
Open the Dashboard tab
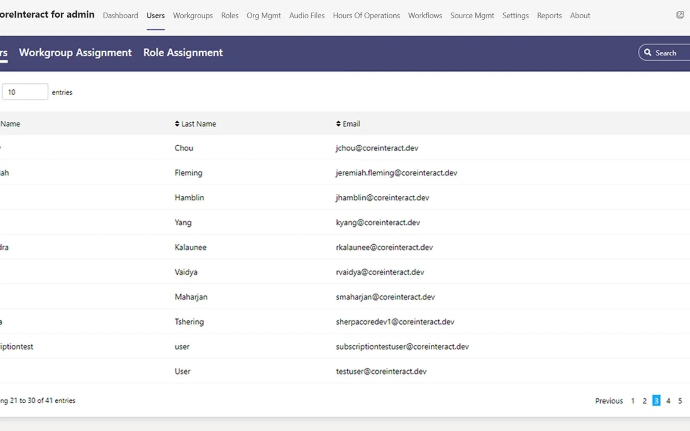120,16
